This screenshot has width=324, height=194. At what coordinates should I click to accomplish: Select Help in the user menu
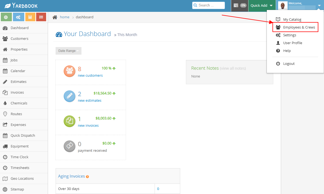click(295, 51)
